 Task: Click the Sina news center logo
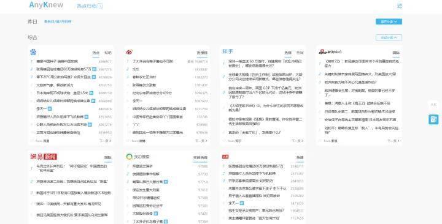[330, 52]
